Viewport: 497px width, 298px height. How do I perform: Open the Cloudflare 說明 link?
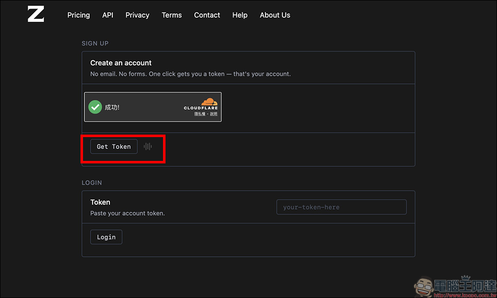coord(214,114)
